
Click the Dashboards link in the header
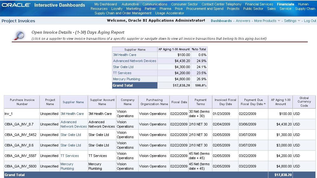(221, 21)
